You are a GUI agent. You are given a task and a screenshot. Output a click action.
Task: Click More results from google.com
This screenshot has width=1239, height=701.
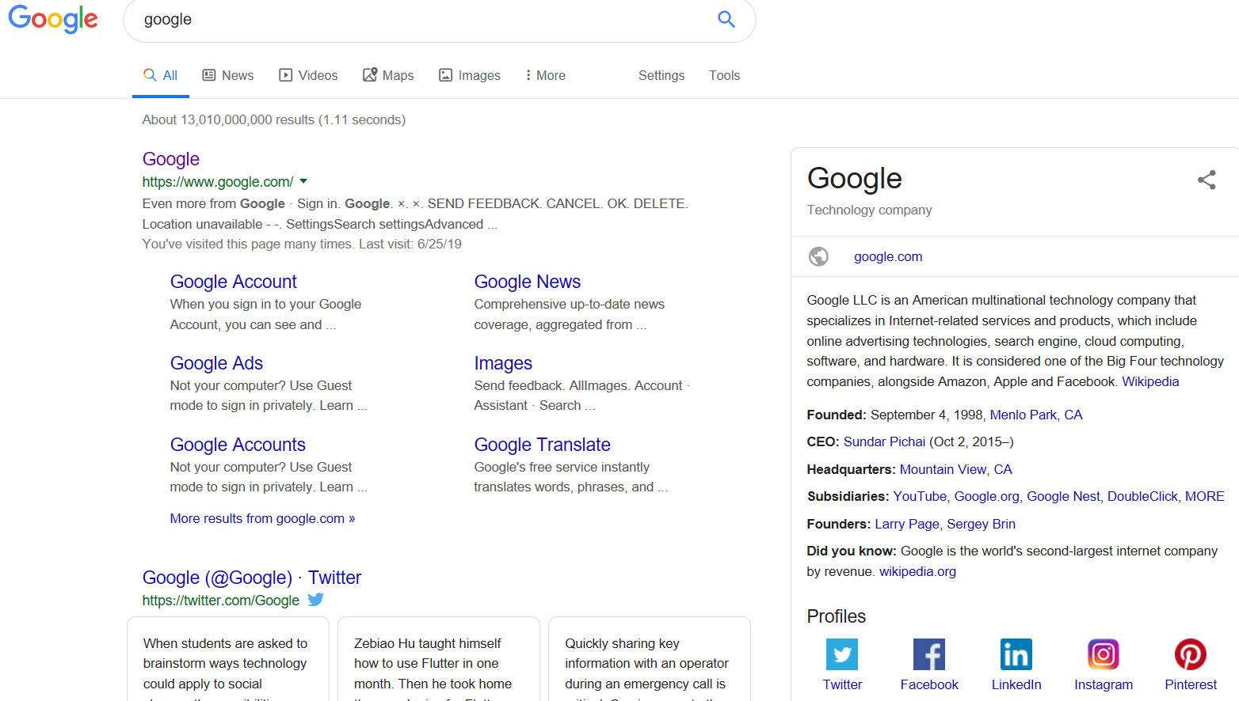click(x=262, y=518)
